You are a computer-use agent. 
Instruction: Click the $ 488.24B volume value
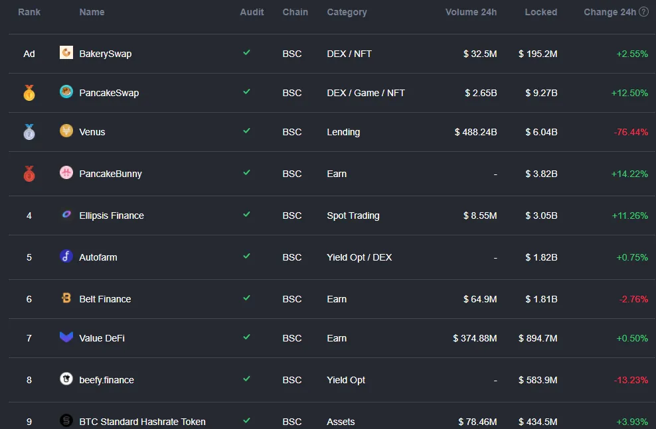pyautogui.click(x=475, y=132)
